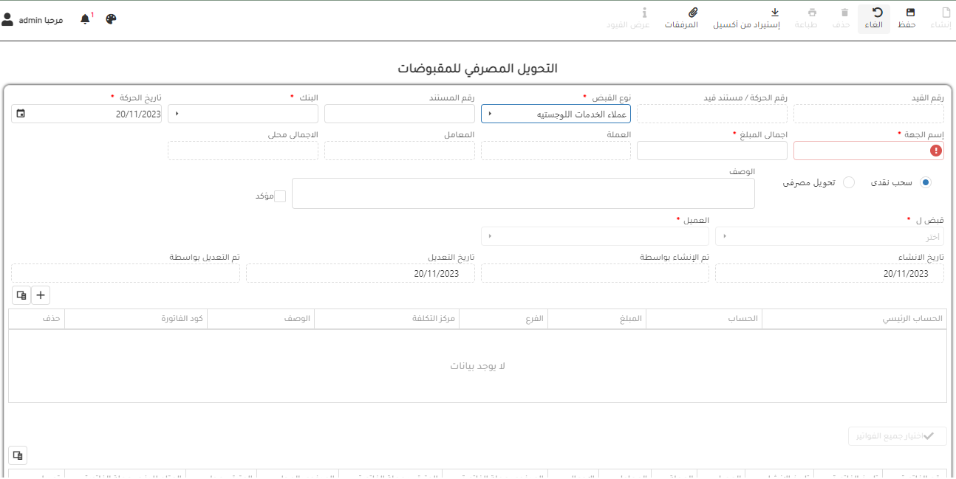Click Import from Excel (إستيراد من أكسيل) icon
956x479 pixels.
point(775,13)
